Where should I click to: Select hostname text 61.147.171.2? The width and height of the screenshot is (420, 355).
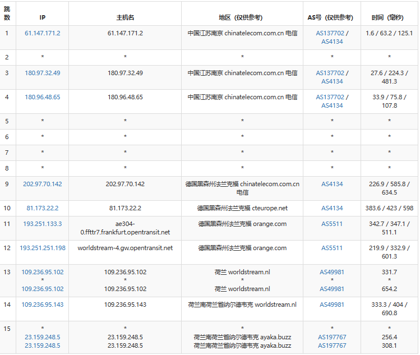(125, 33)
